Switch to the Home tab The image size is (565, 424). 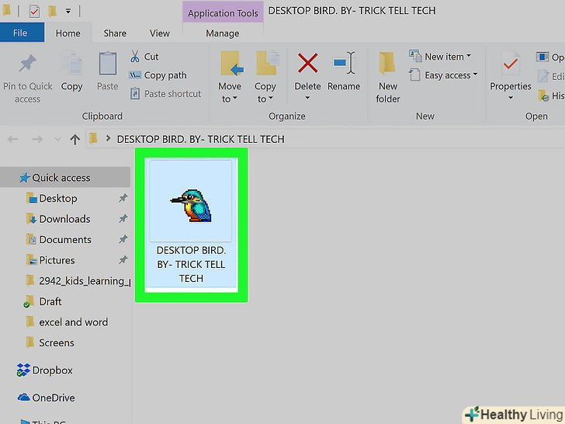[68, 33]
